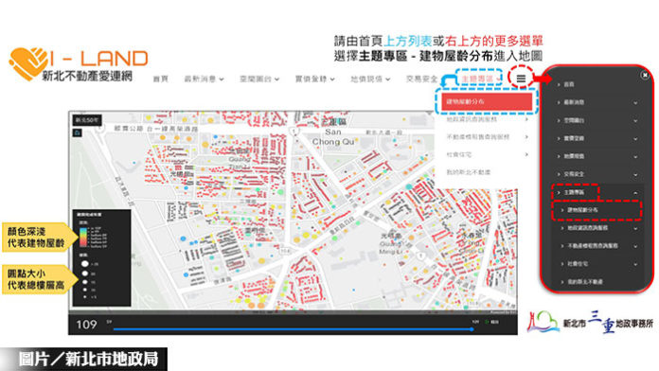The image size is (659, 371).
Task: Select red 建物屋齡分布 dropdown item
Action: pos(487,101)
